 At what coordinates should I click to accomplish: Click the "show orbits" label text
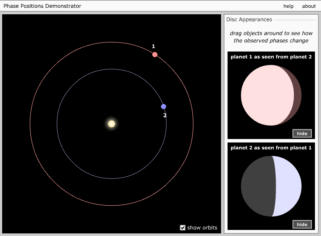[x=202, y=228]
